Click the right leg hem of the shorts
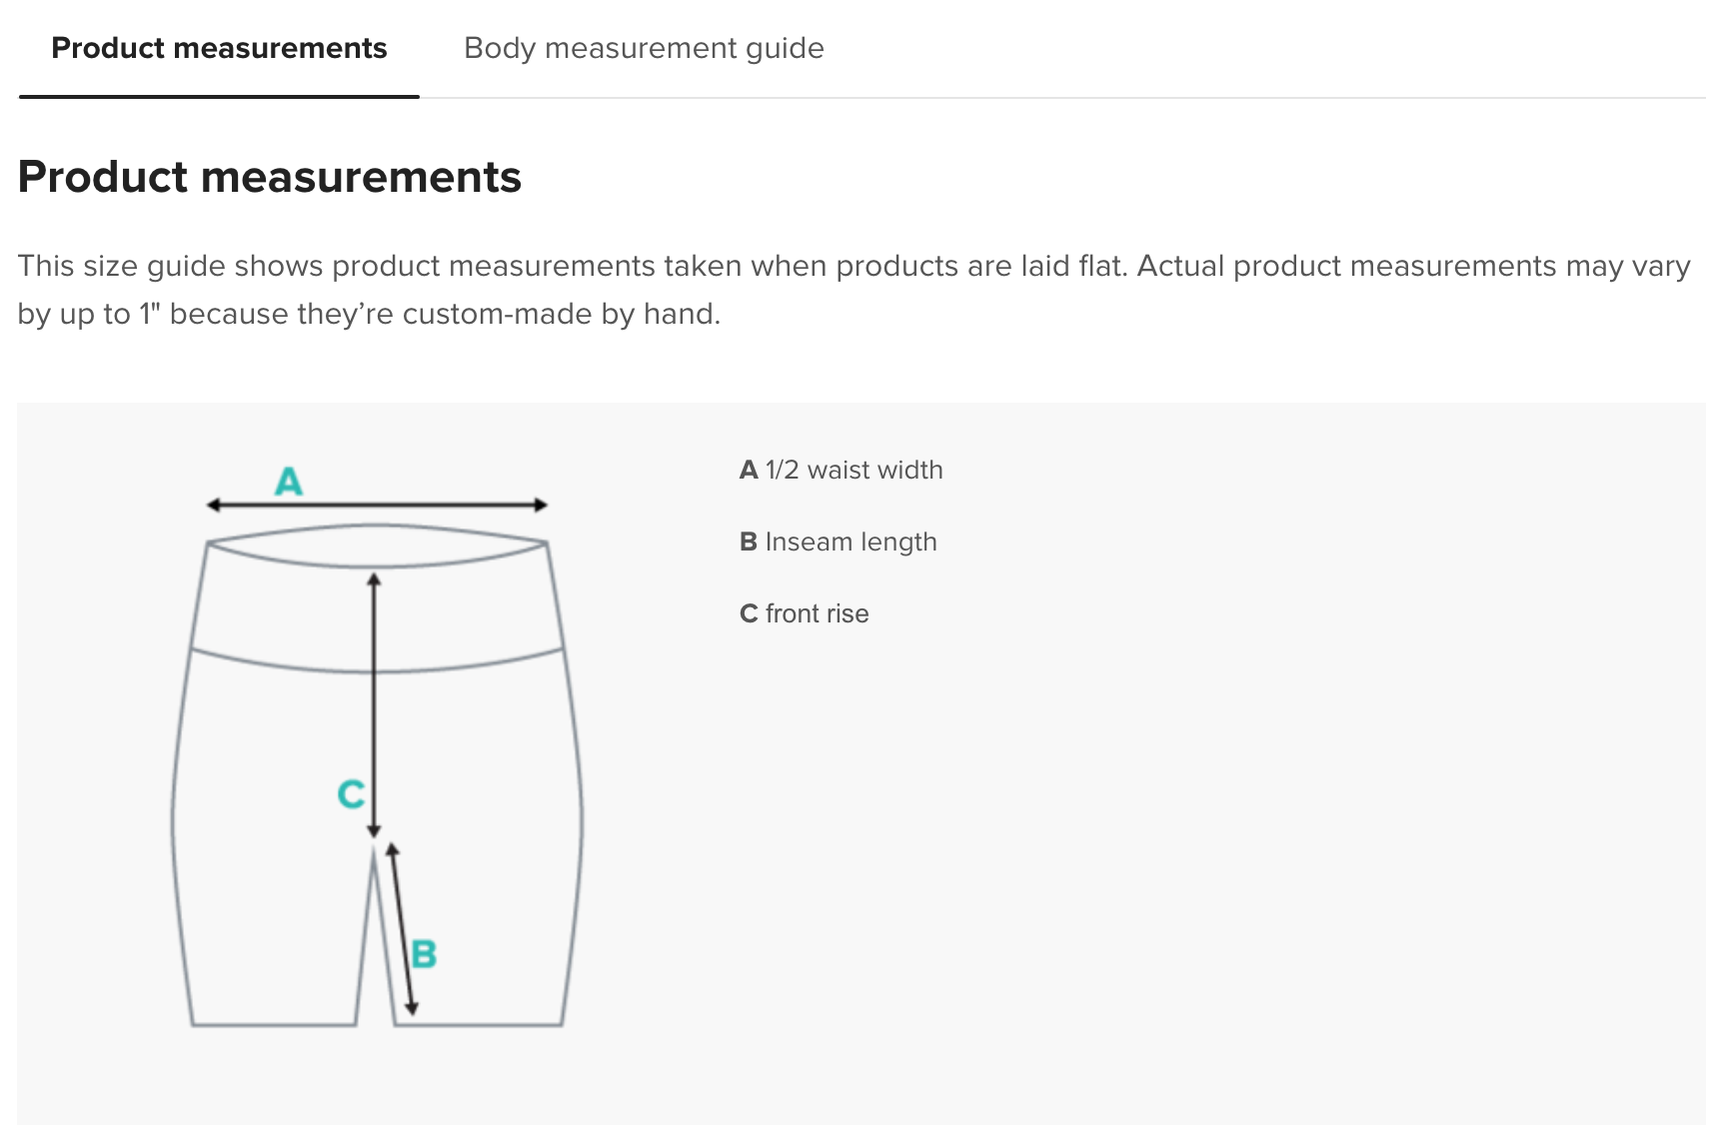The height and width of the screenshot is (1127, 1723). point(480,1024)
